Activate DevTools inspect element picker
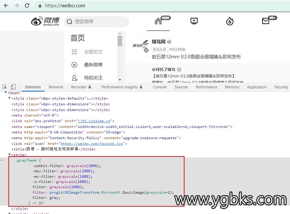 pos(5,87)
